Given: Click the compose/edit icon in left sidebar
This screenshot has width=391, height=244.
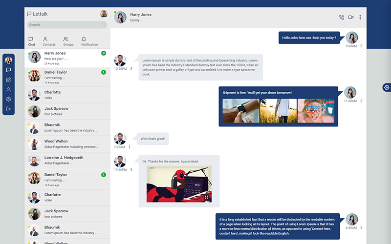Looking at the screenshot, I should click(8, 80).
